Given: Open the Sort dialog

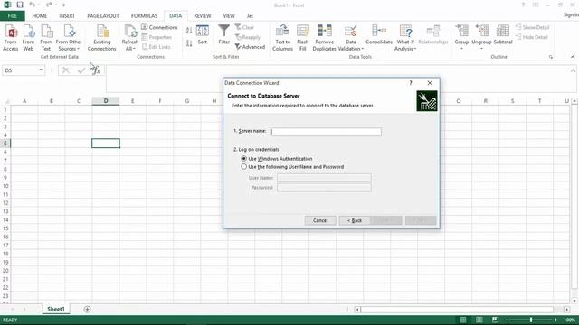Looking at the screenshot, I should click(203, 35).
